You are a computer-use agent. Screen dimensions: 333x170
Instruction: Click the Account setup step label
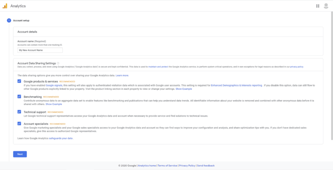pyautogui.click(x=21, y=21)
